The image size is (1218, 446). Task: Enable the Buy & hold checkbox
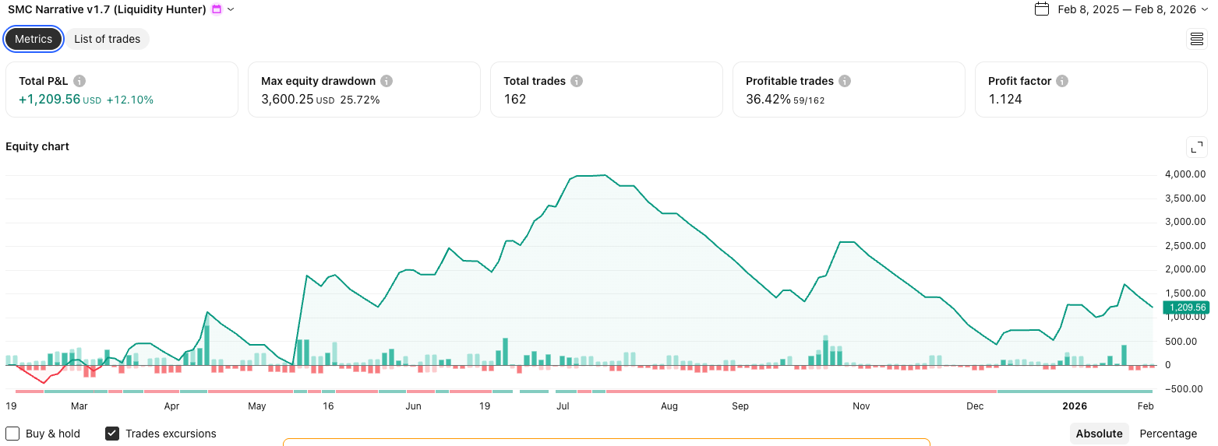13,434
